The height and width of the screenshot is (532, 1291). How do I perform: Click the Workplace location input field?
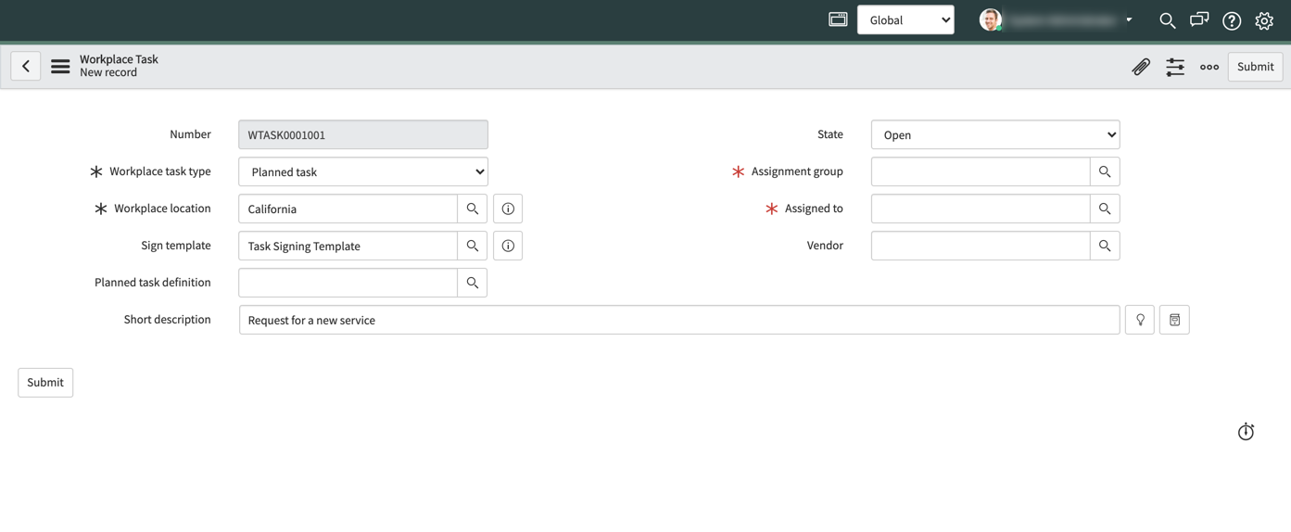click(x=348, y=209)
